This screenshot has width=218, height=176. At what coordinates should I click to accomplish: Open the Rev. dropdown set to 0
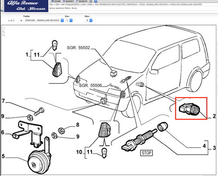[89, 21]
